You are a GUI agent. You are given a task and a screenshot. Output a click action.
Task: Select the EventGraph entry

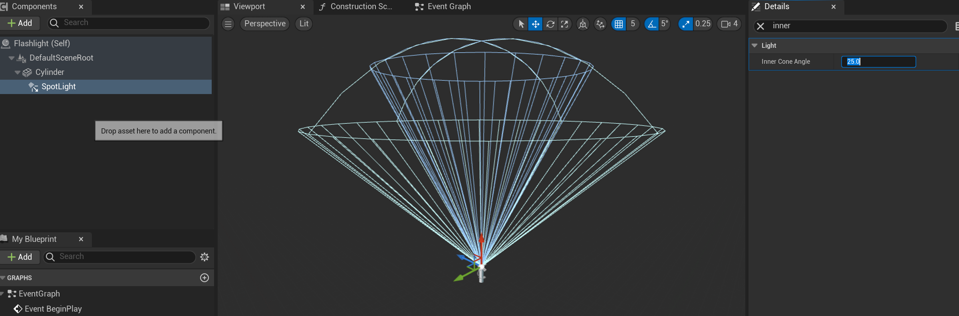[x=39, y=294]
